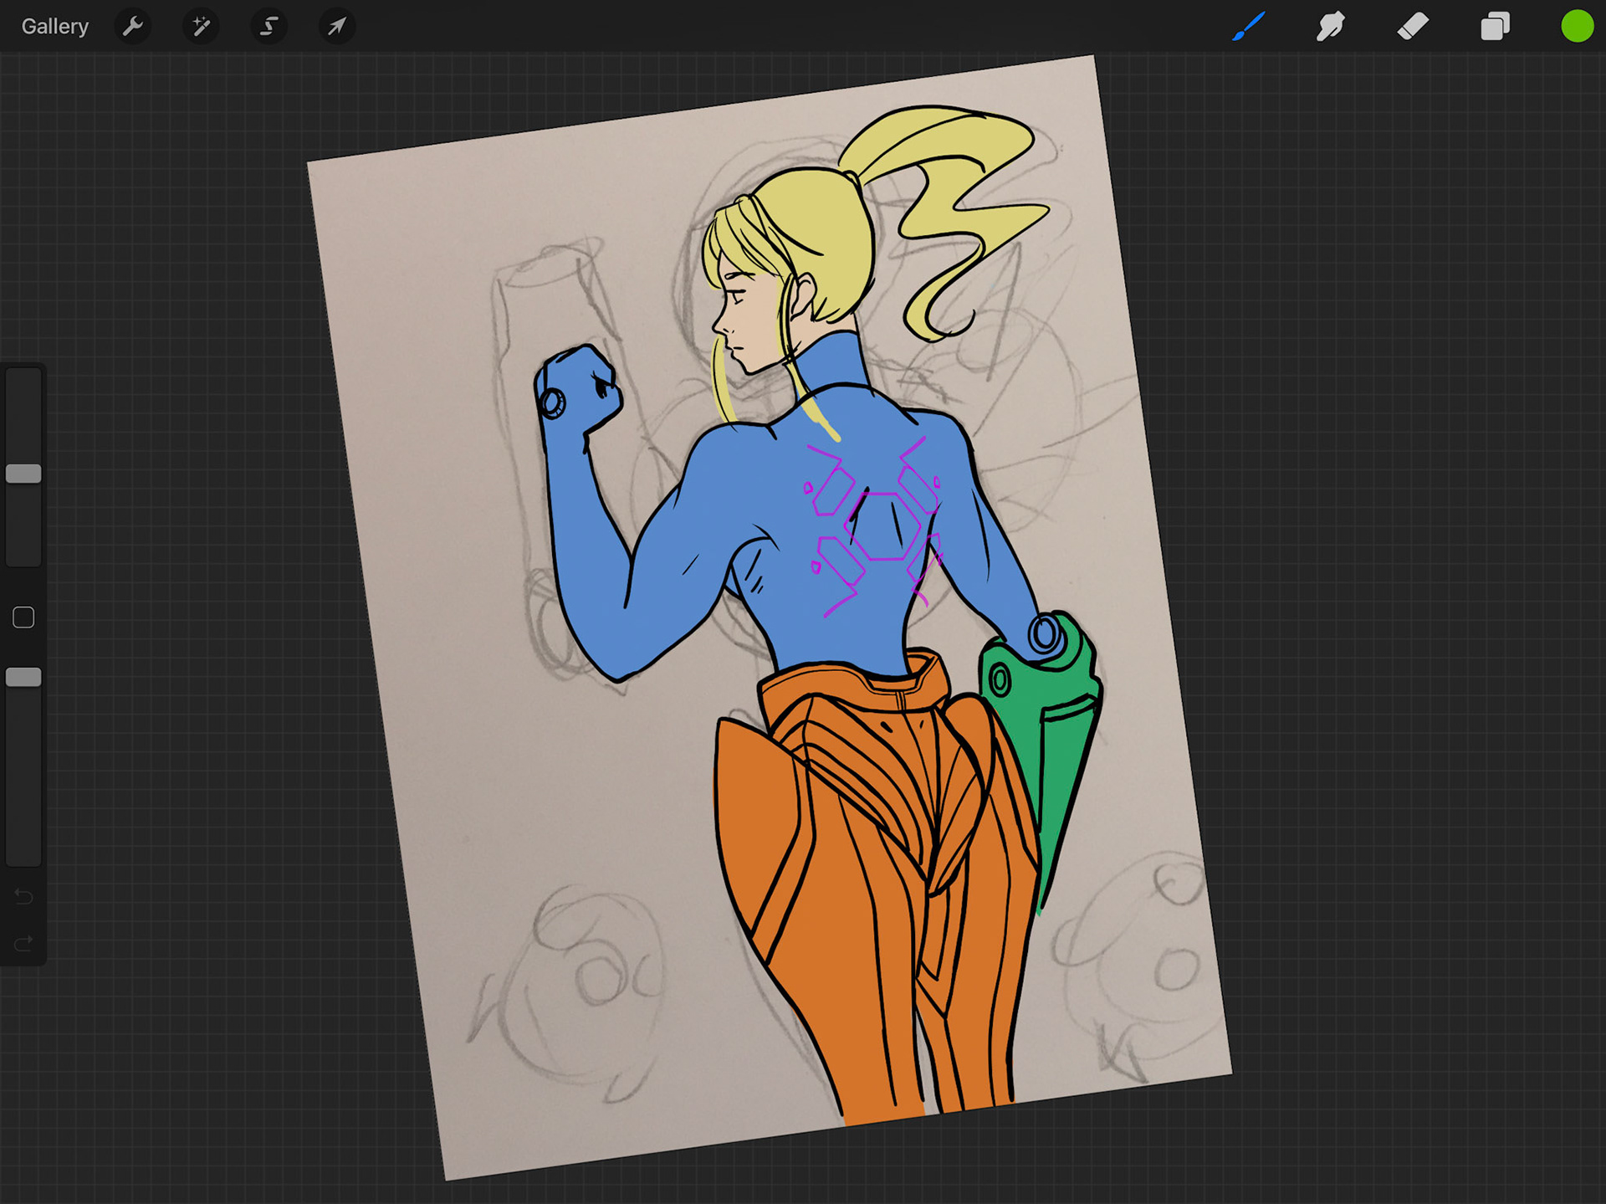Viewport: 1606px width, 1204px height.
Task: Activate the Selection tool
Action: 269,27
